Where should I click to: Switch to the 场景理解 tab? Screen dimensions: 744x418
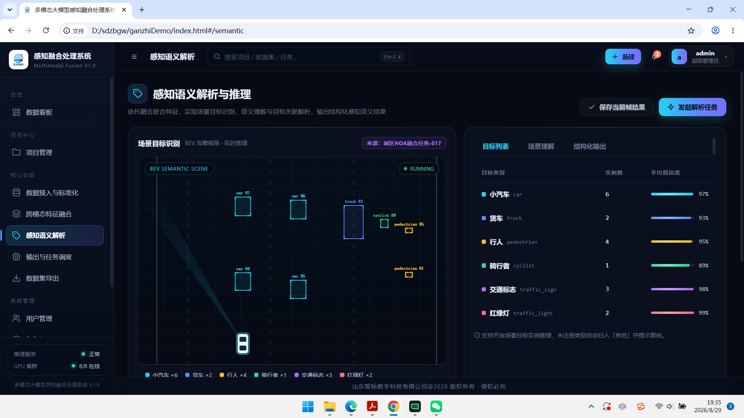click(541, 146)
